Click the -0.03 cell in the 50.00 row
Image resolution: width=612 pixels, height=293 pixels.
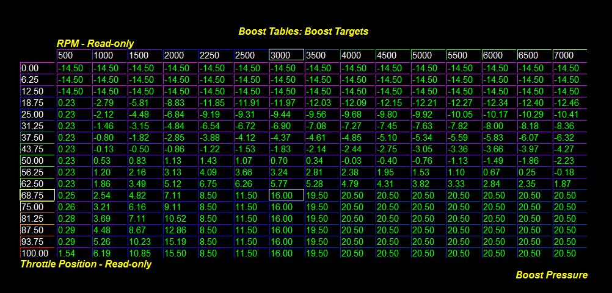coord(357,161)
